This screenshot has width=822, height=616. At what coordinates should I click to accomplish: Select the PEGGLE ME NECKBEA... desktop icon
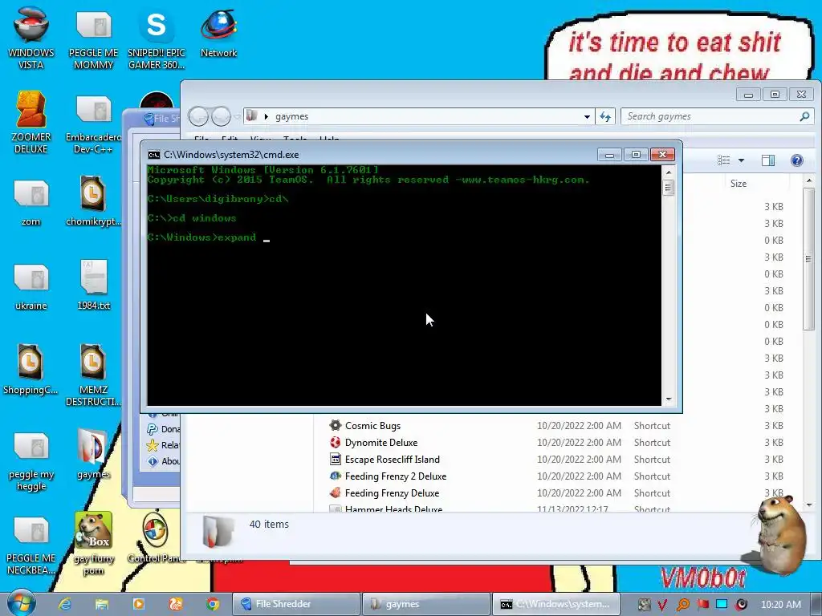(31, 545)
